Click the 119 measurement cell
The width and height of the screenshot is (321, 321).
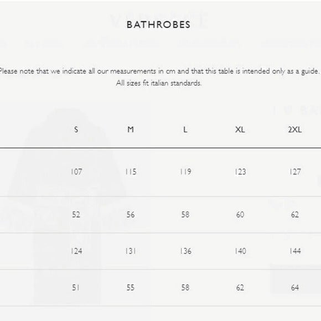(x=185, y=172)
